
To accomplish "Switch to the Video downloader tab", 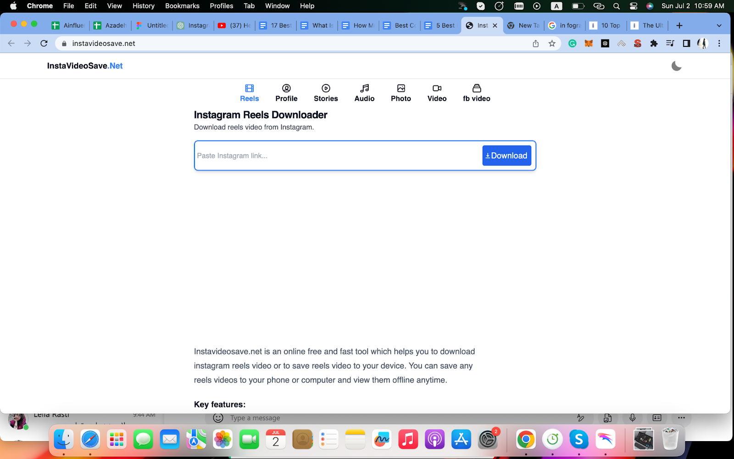I will tap(437, 93).
